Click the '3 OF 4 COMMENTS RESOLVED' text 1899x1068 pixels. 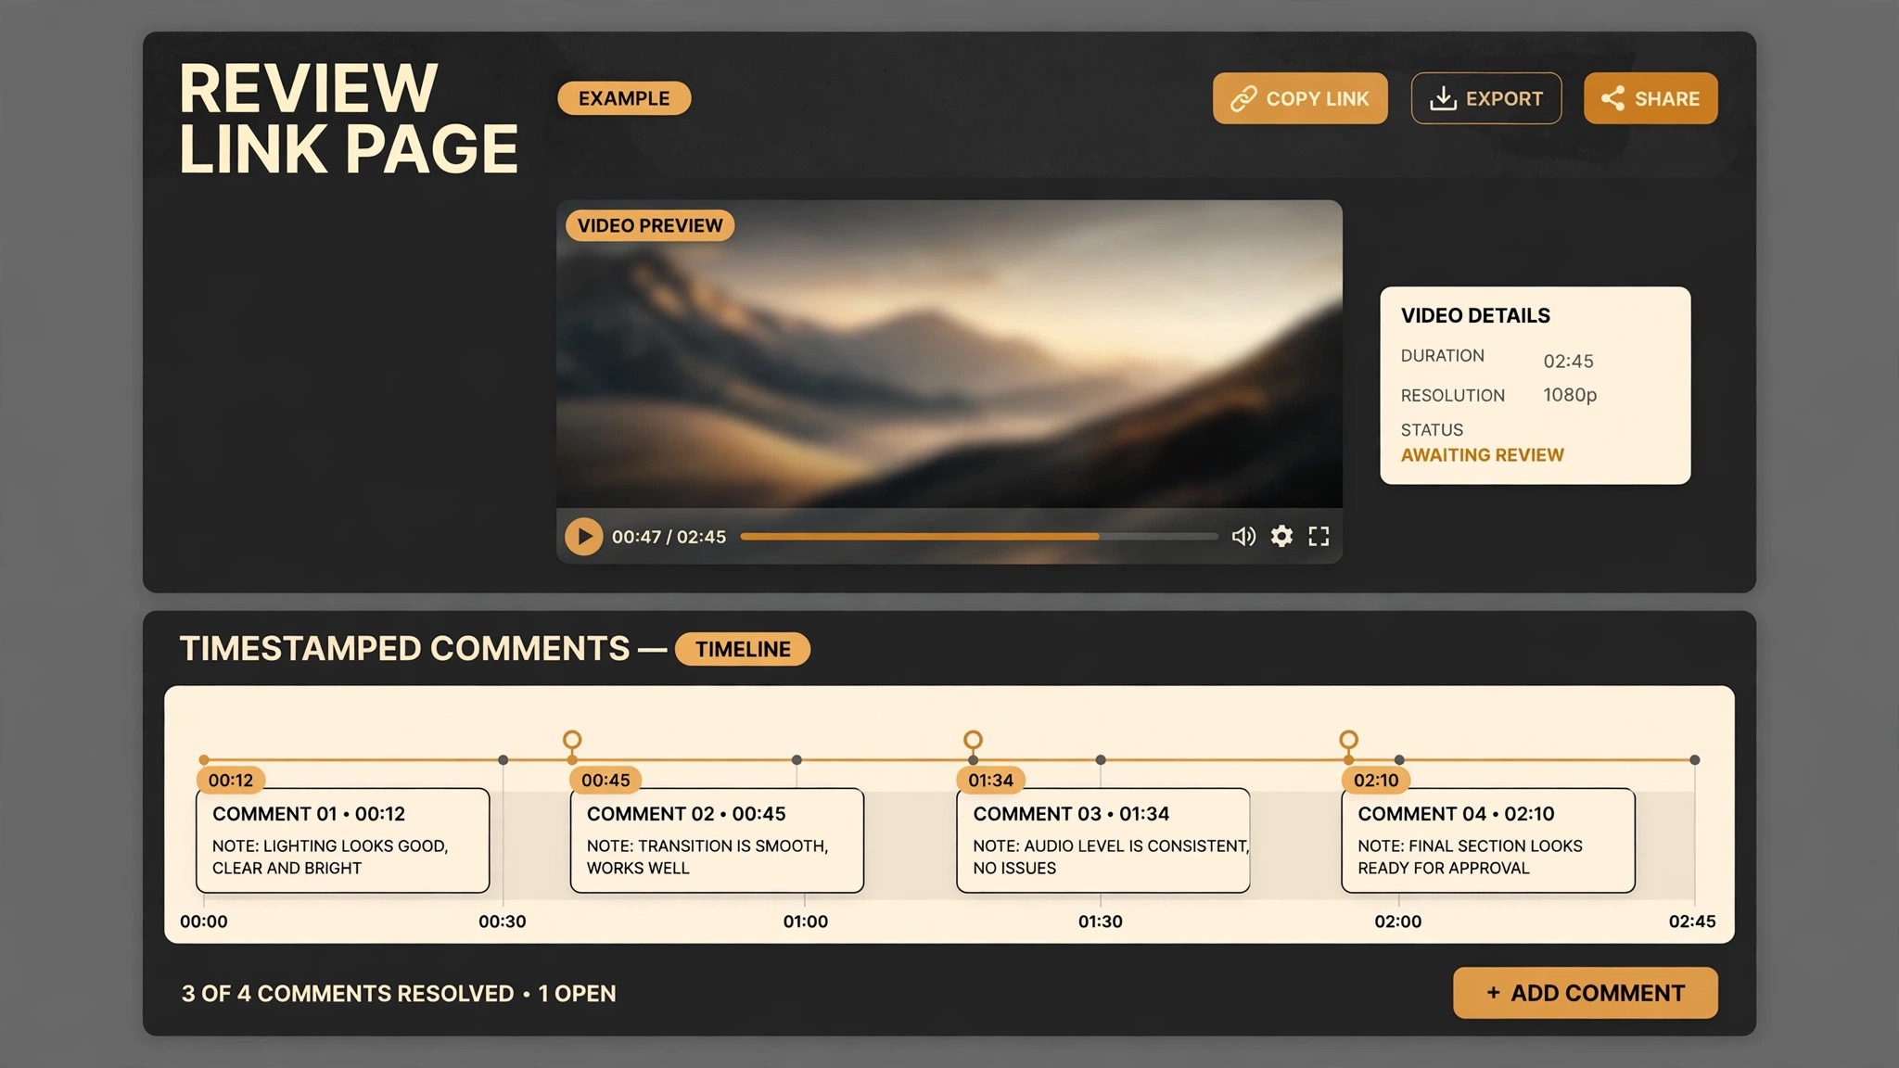point(348,994)
